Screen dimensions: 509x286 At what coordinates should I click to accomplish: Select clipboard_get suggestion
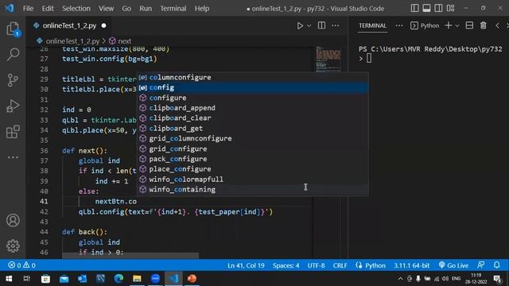[x=253, y=129]
